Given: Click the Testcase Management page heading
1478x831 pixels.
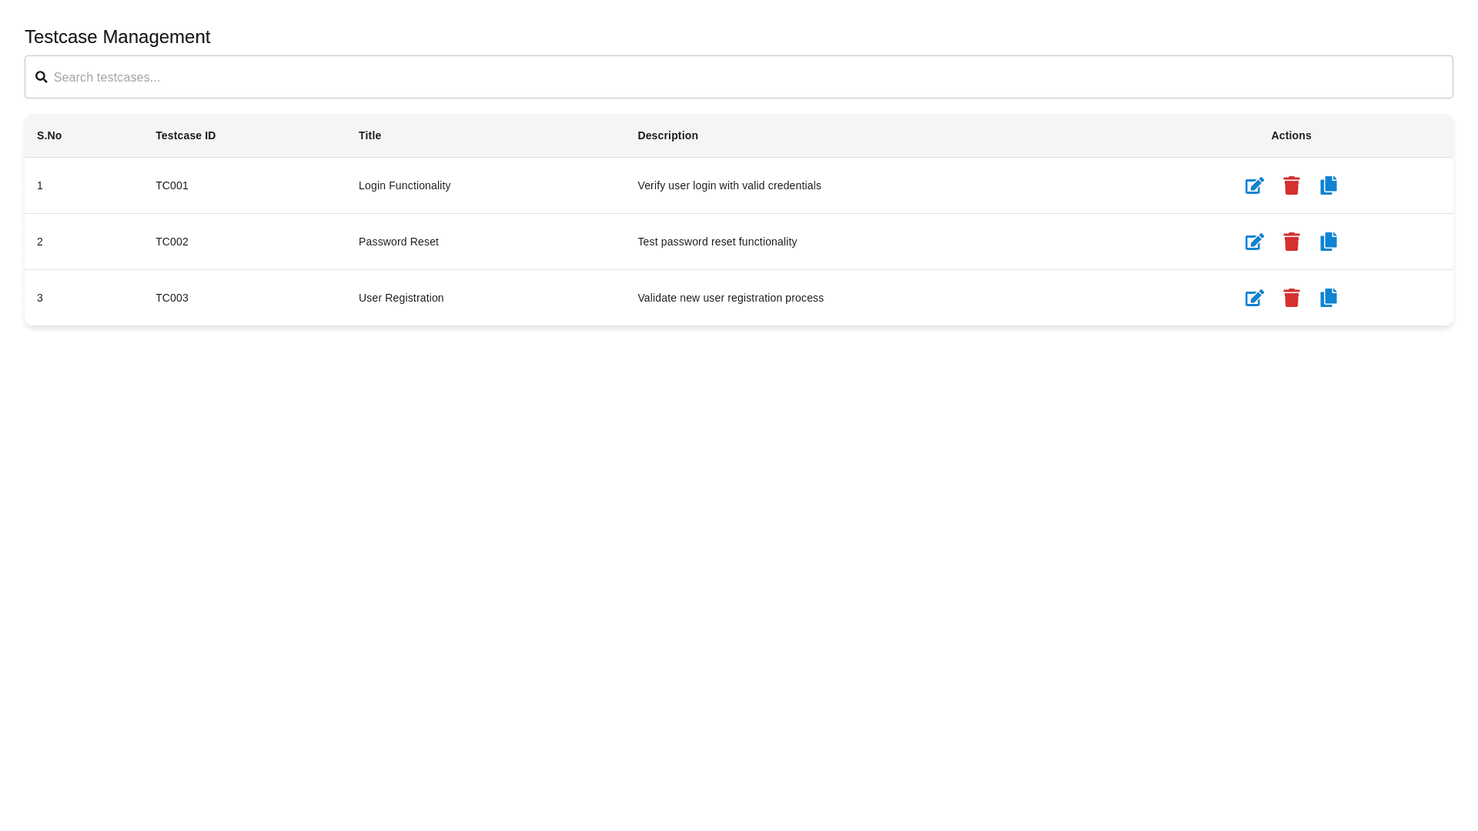Looking at the screenshot, I should click(x=117, y=37).
